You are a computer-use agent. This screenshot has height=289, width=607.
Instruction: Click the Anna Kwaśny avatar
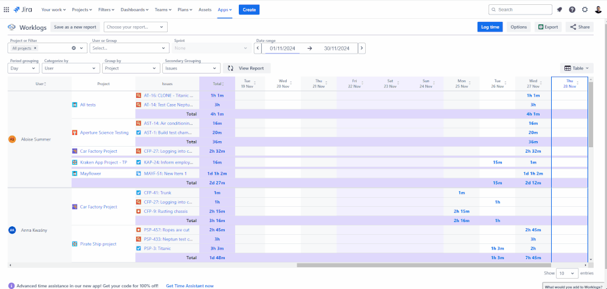pos(12,230)
